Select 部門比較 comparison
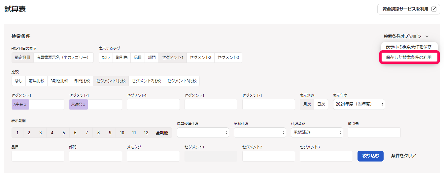The height and width of the screenshot is (175, 444). 82,81
